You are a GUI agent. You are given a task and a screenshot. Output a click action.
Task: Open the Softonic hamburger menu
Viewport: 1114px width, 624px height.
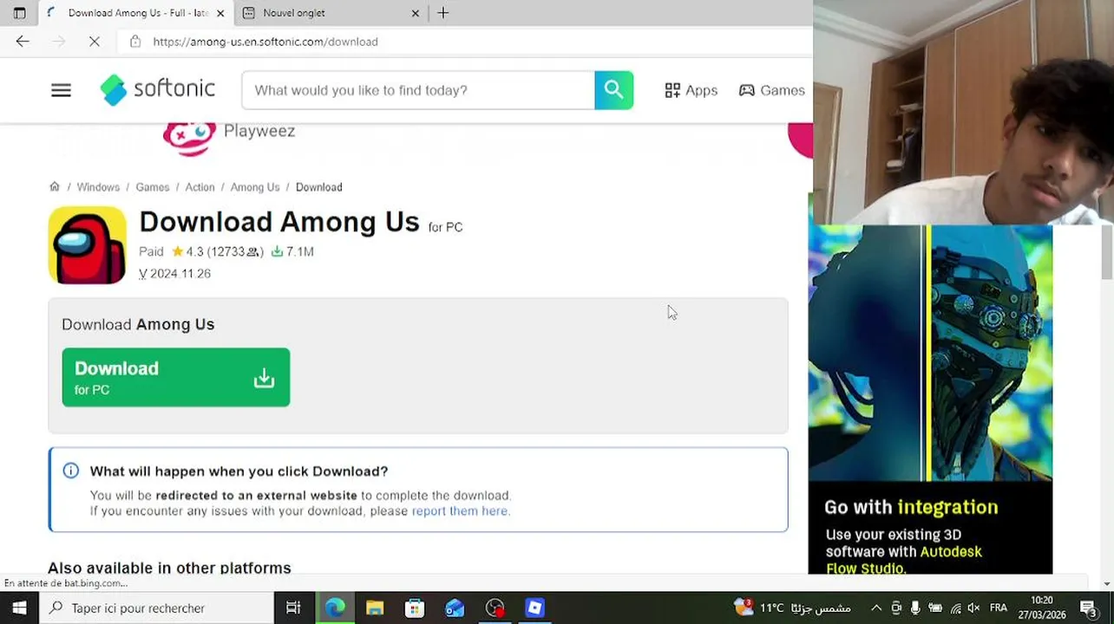pos(61,90)
